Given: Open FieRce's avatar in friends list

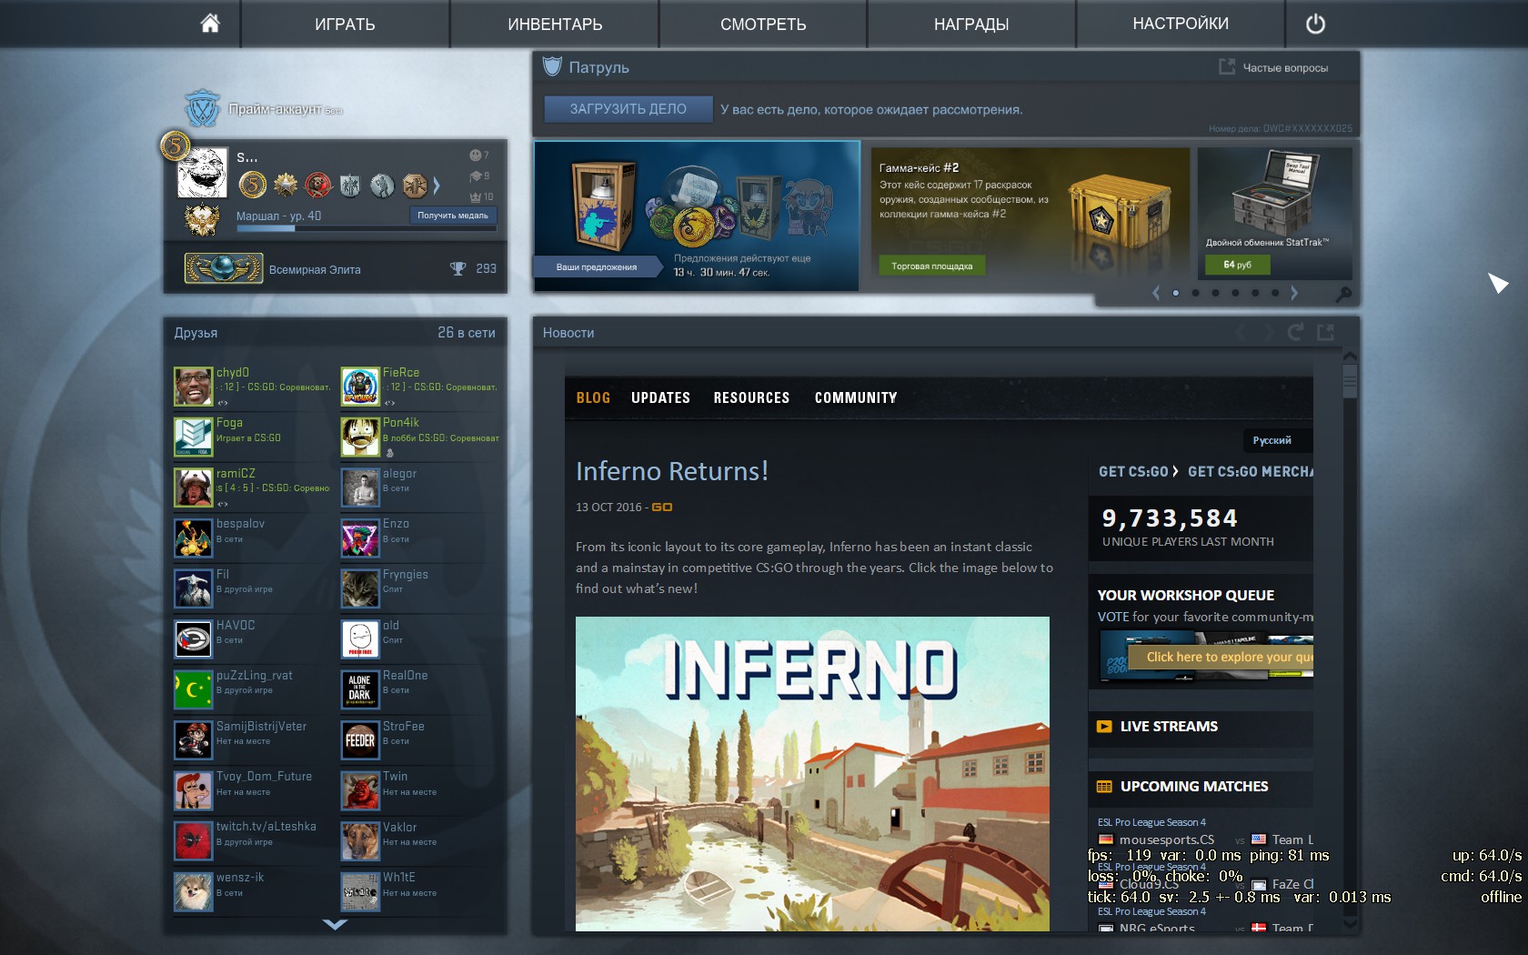Looking at the screenshot, I should (360, 387).
